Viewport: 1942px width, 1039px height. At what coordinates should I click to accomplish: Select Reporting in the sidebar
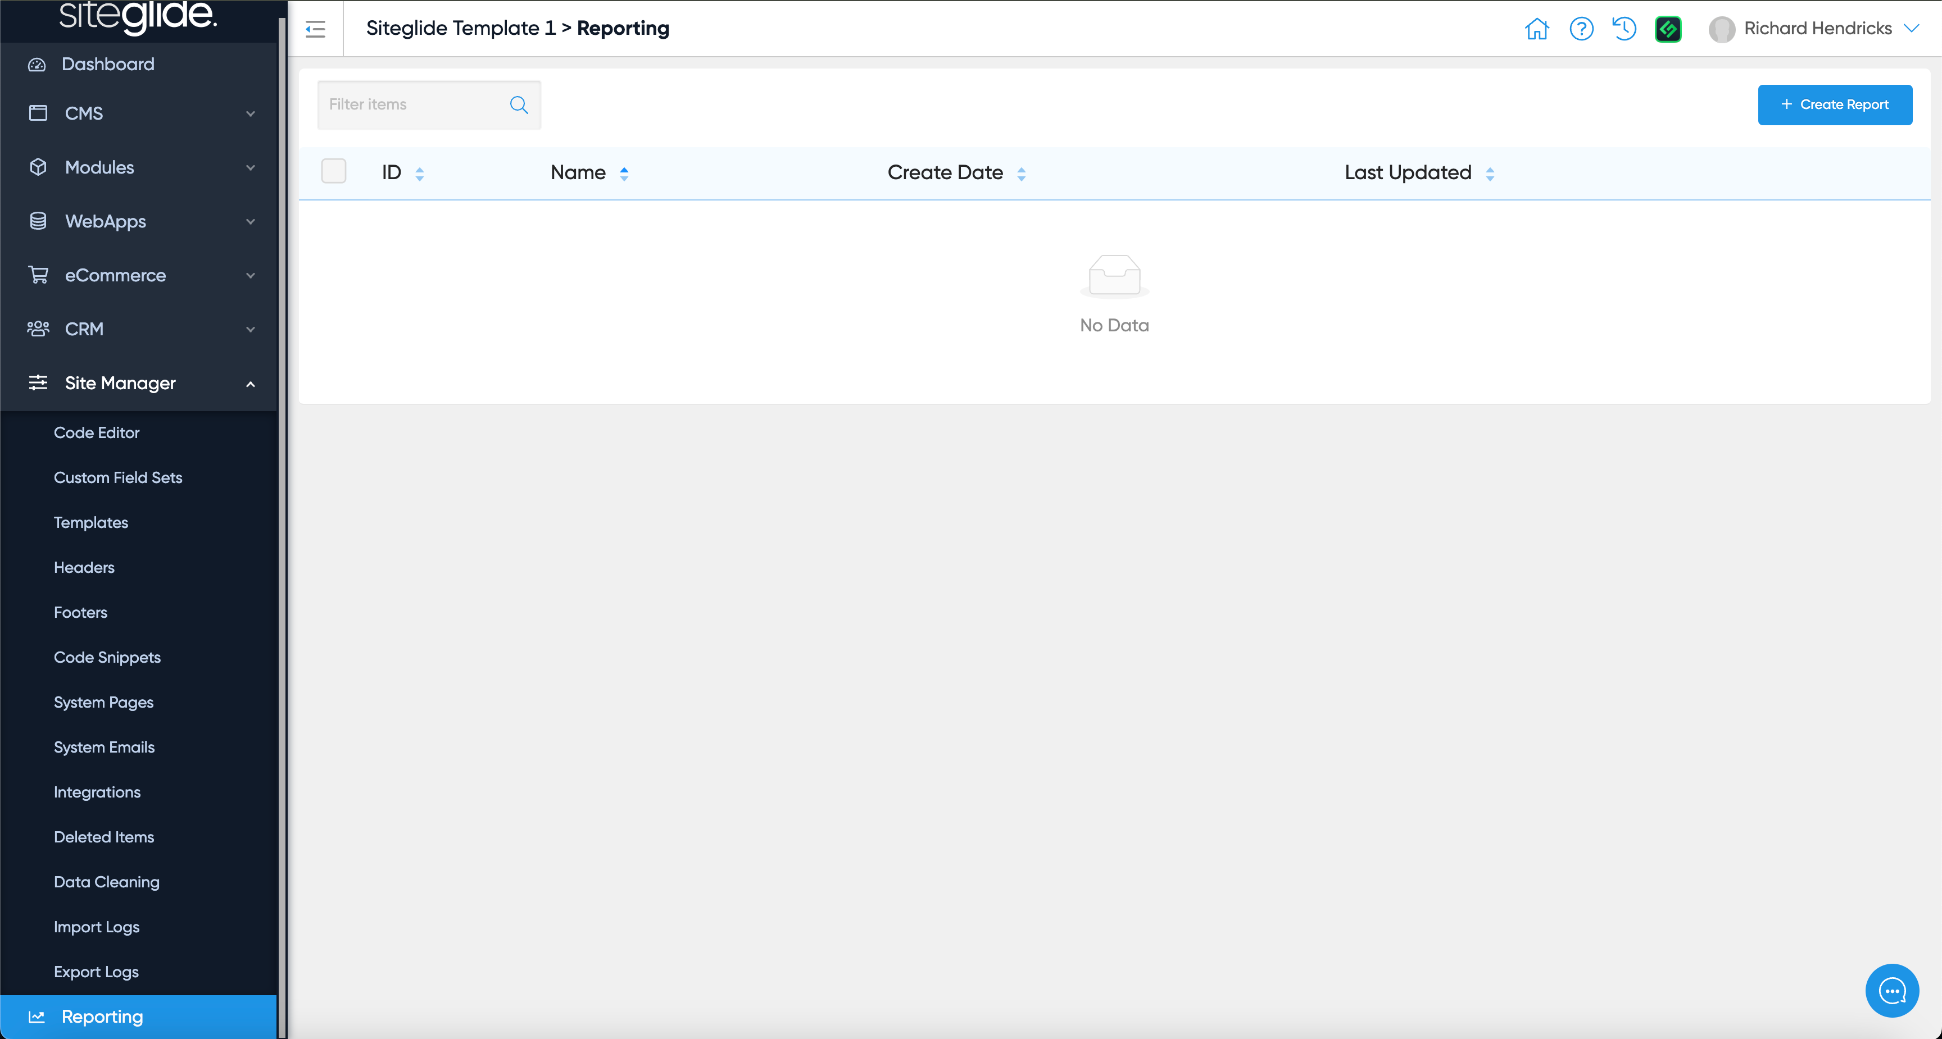[139, 1017]
